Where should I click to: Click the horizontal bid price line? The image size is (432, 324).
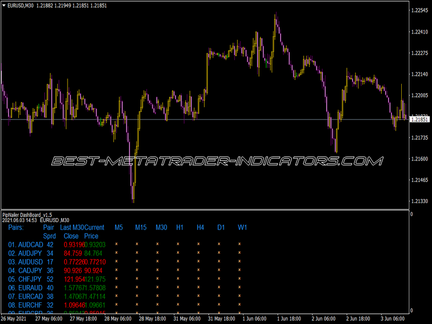pyautogui.click(x=205, y=119)
